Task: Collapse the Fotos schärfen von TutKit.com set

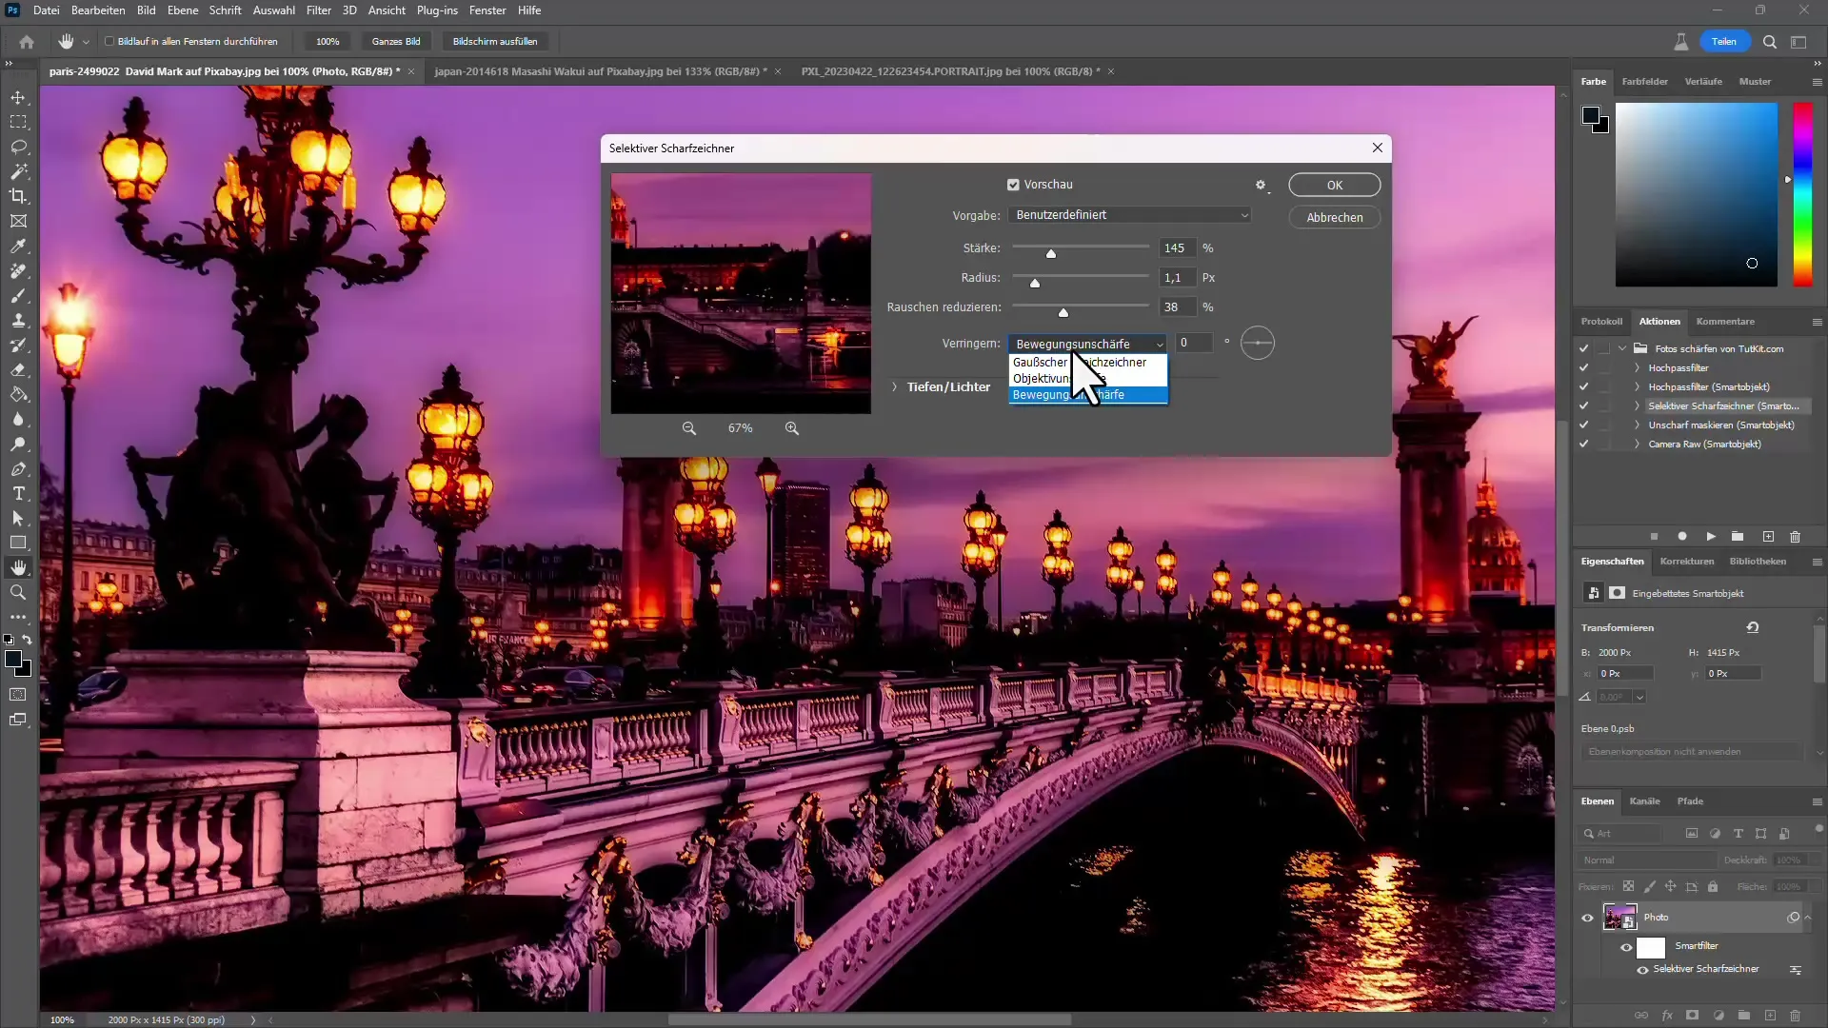Action: coord(1622,348)
